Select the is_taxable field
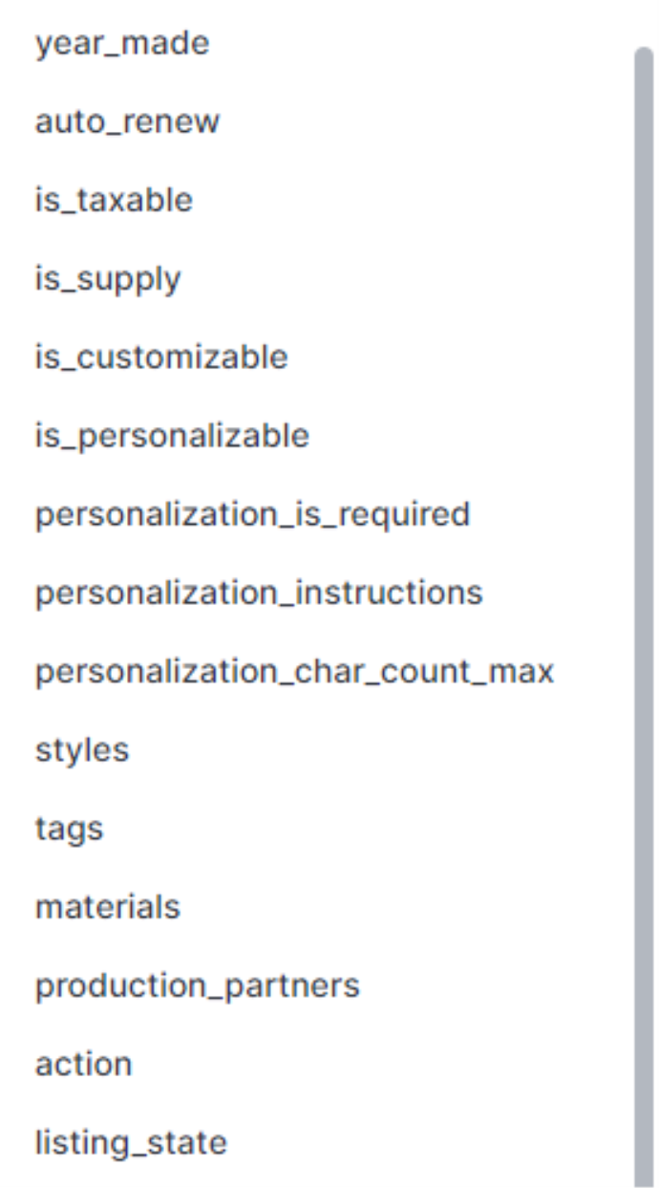This screenshot has height=1188, width=659. tap(113, 199)
